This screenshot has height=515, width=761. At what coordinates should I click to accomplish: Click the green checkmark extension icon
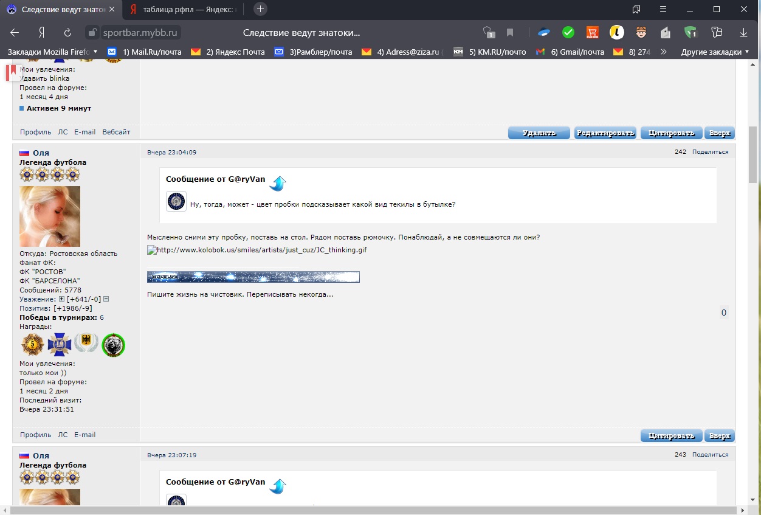(x=568, y=33)
